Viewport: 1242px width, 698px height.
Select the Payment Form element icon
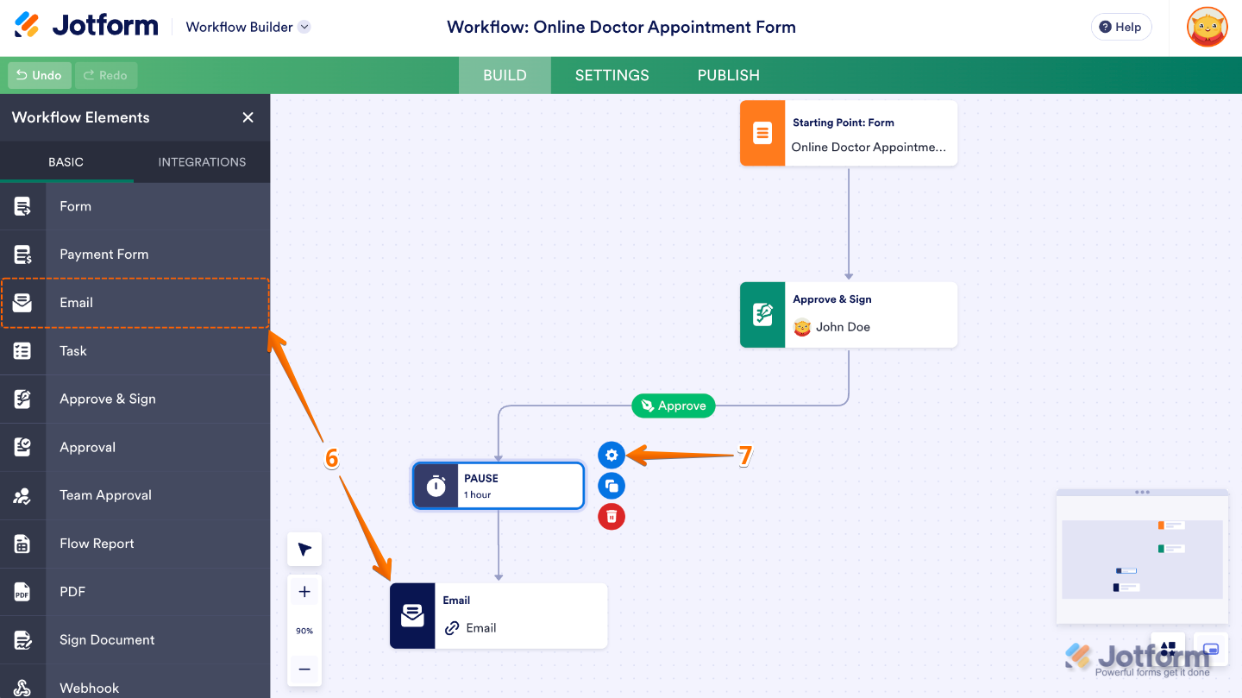click(22, 254)
